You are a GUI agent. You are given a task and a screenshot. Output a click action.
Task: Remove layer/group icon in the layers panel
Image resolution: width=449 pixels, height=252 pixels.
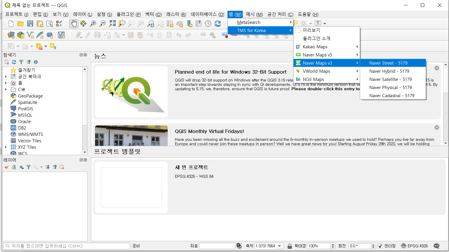pos(62,167)
